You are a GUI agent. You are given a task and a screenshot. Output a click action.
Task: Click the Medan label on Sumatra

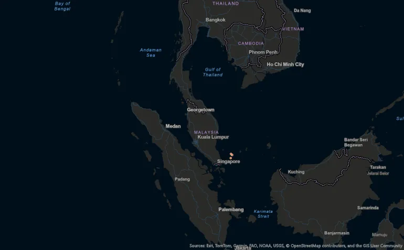(x=173, y=126)
